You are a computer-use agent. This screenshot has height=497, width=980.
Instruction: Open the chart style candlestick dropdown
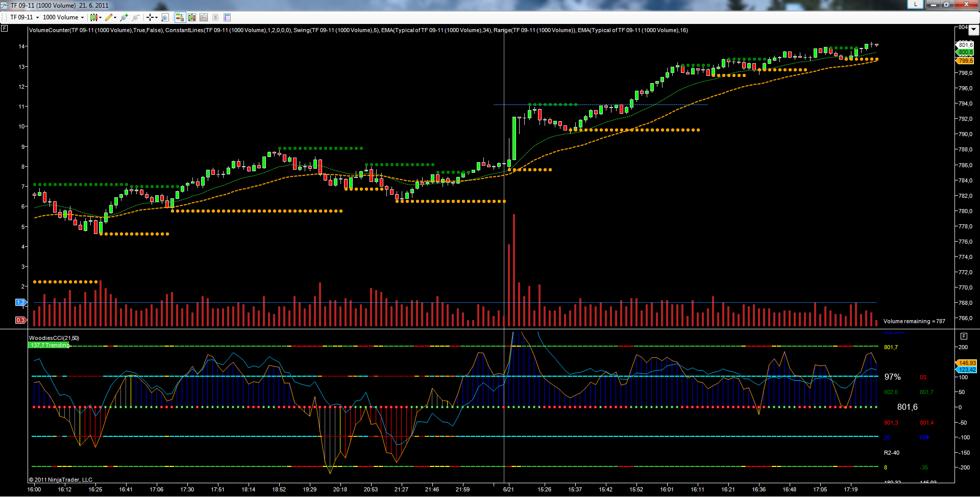point(95,17)
